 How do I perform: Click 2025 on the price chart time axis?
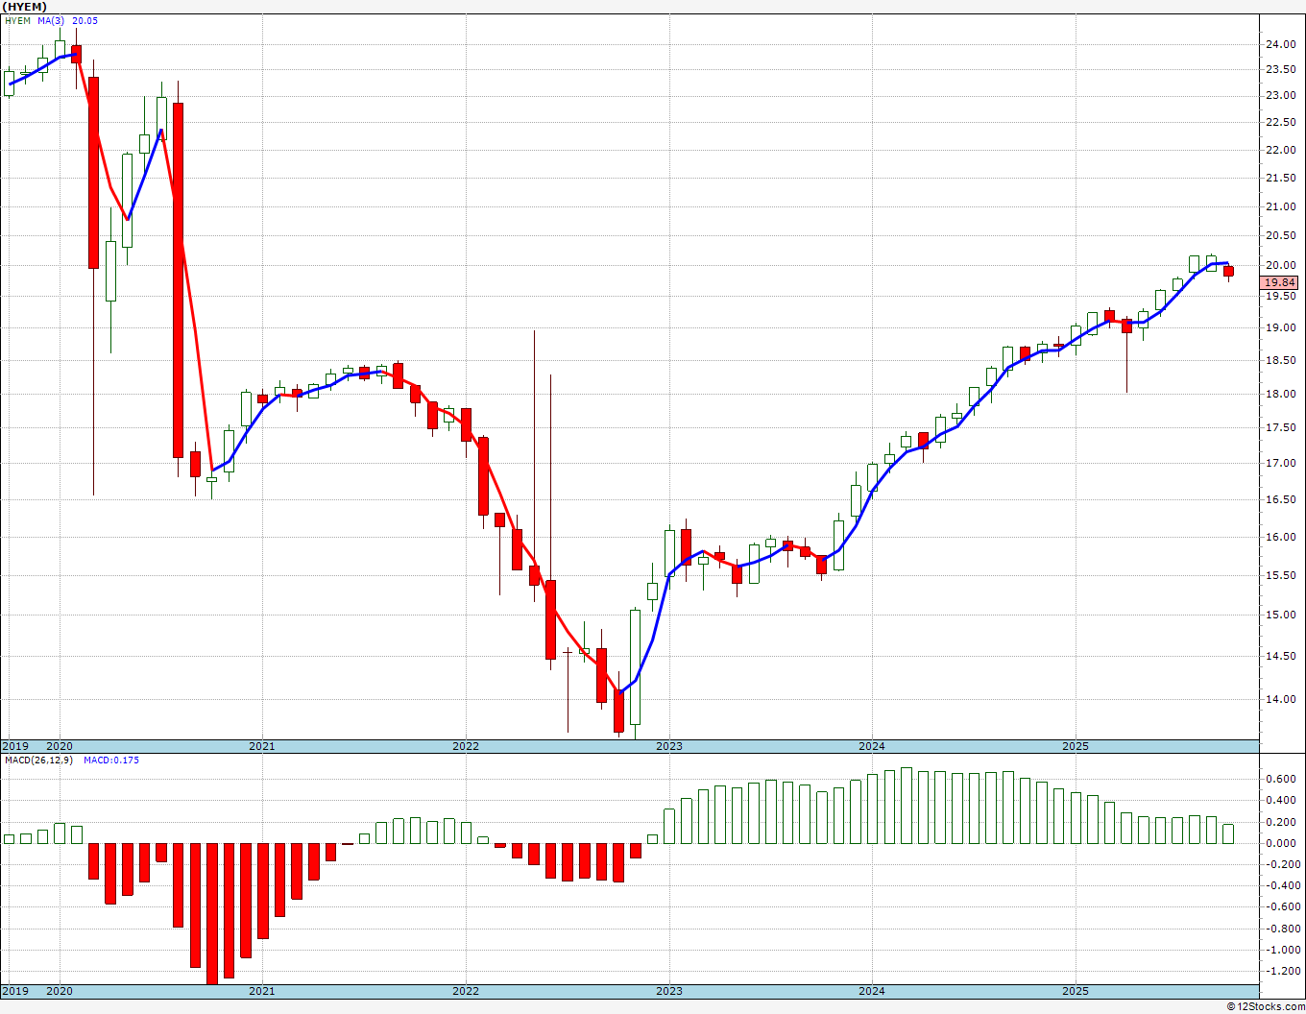[x=1076, y=746]
